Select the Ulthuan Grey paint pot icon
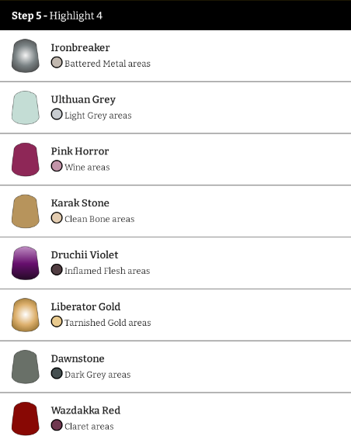Viewport: 351px width, 443px height. 26,108
